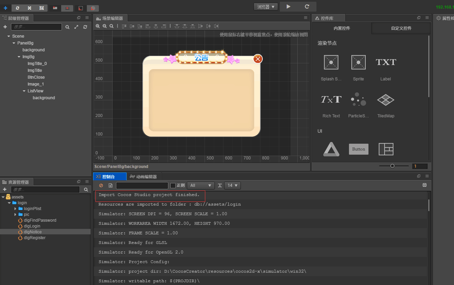Viewport: 454px width, 285px height.
Task: Toggle the regex checkbox in console
Action: (173, 185)
